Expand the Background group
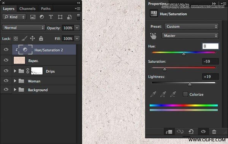Screen dimensions: 228x144 (x=15, y=89)
